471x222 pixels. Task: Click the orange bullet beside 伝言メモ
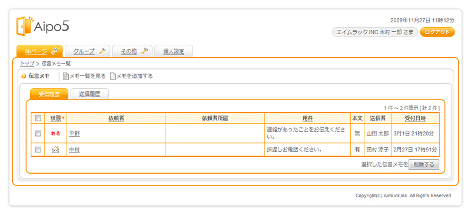tap(24, 77)
